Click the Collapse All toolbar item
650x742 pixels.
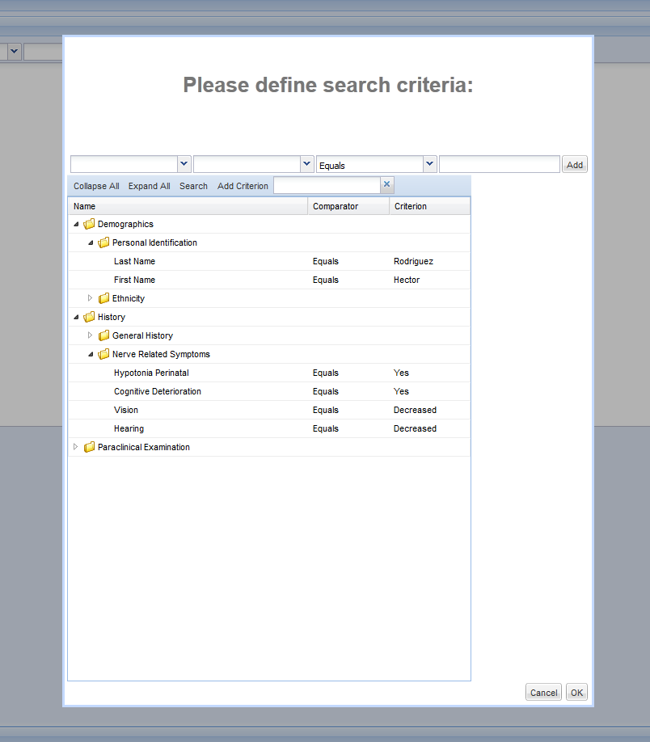click(96, 186)
